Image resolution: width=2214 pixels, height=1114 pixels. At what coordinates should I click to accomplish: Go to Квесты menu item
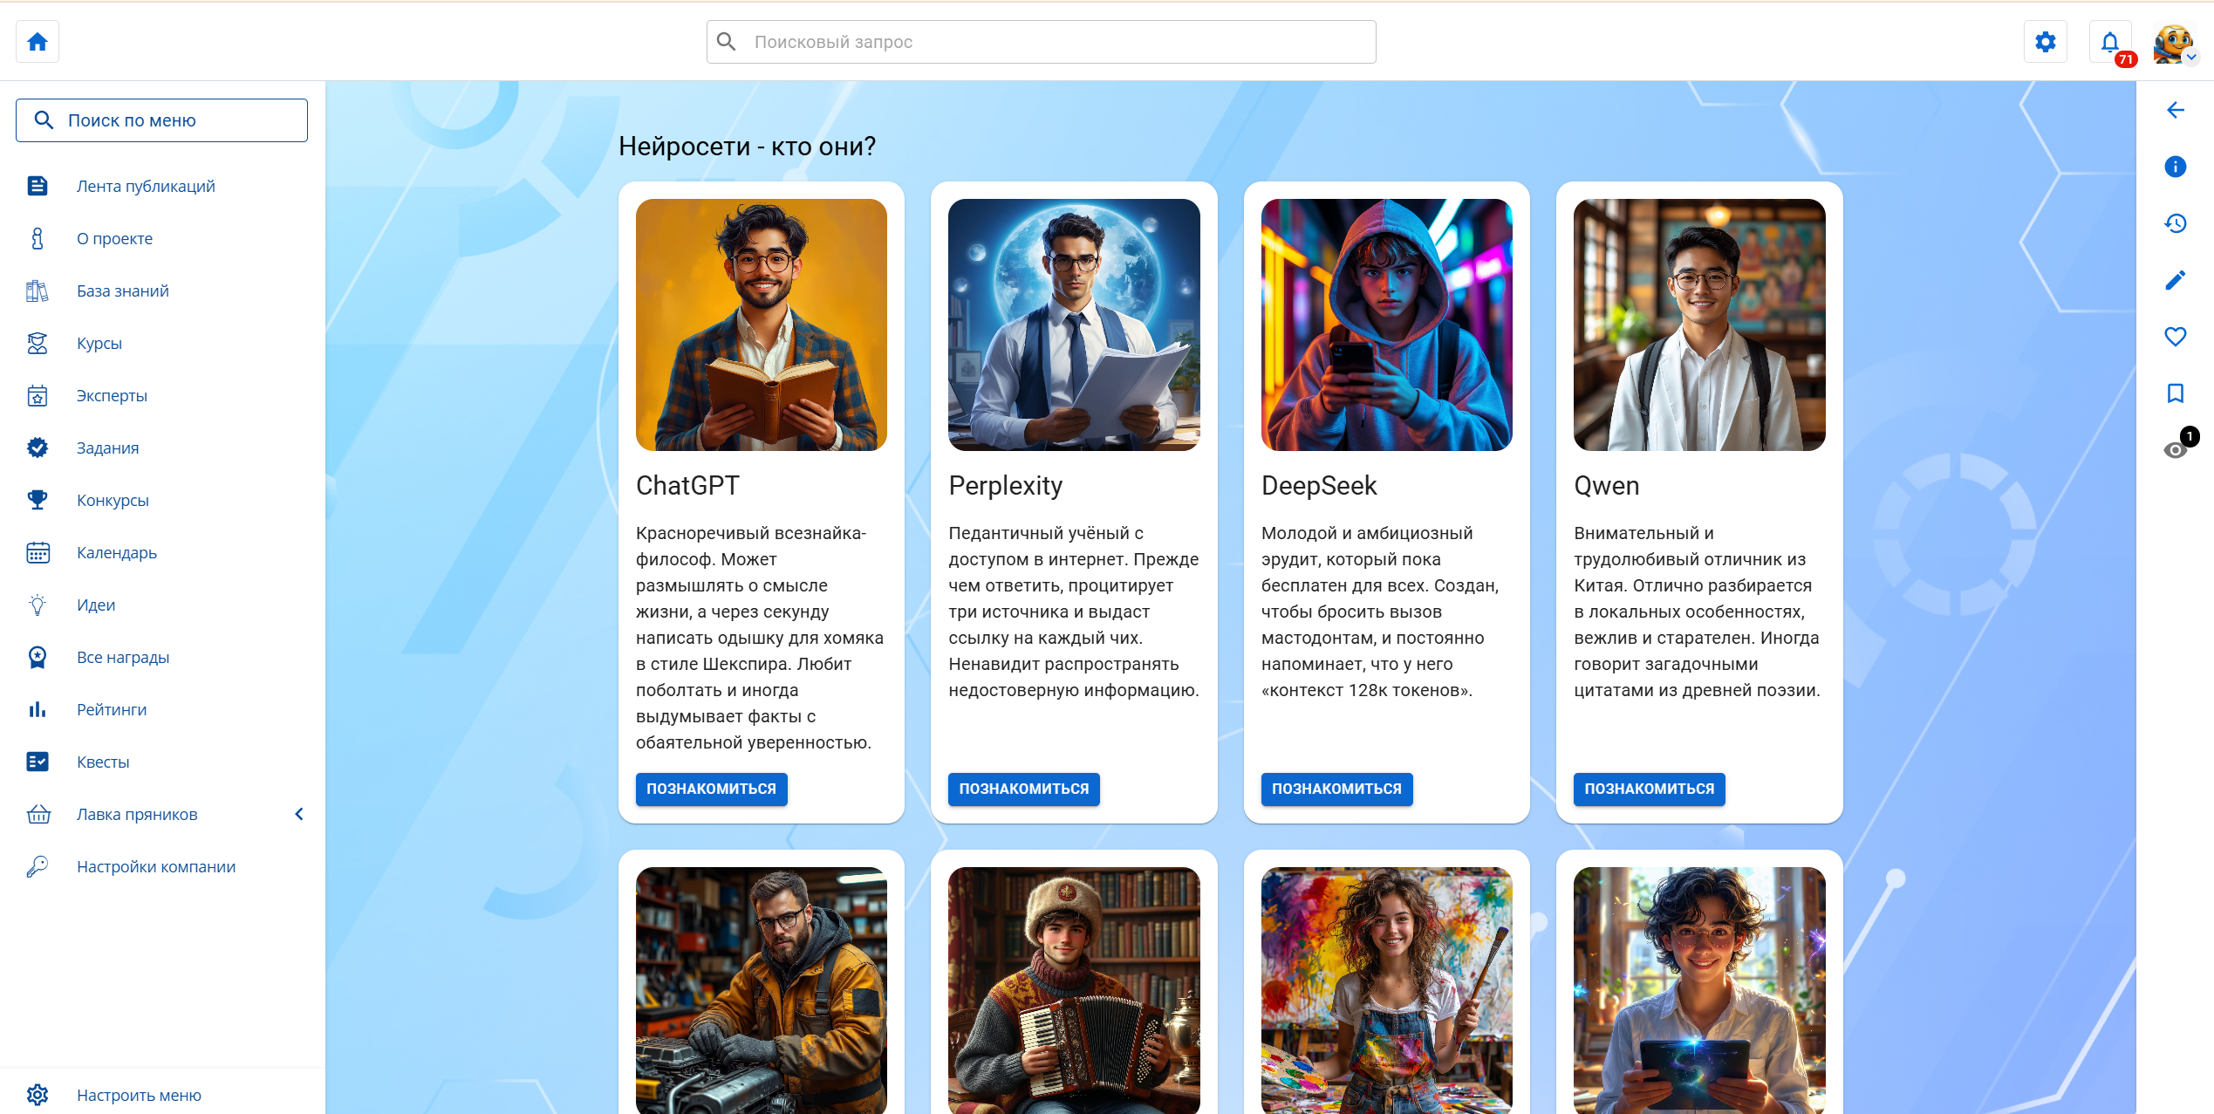tap(103, 762)
